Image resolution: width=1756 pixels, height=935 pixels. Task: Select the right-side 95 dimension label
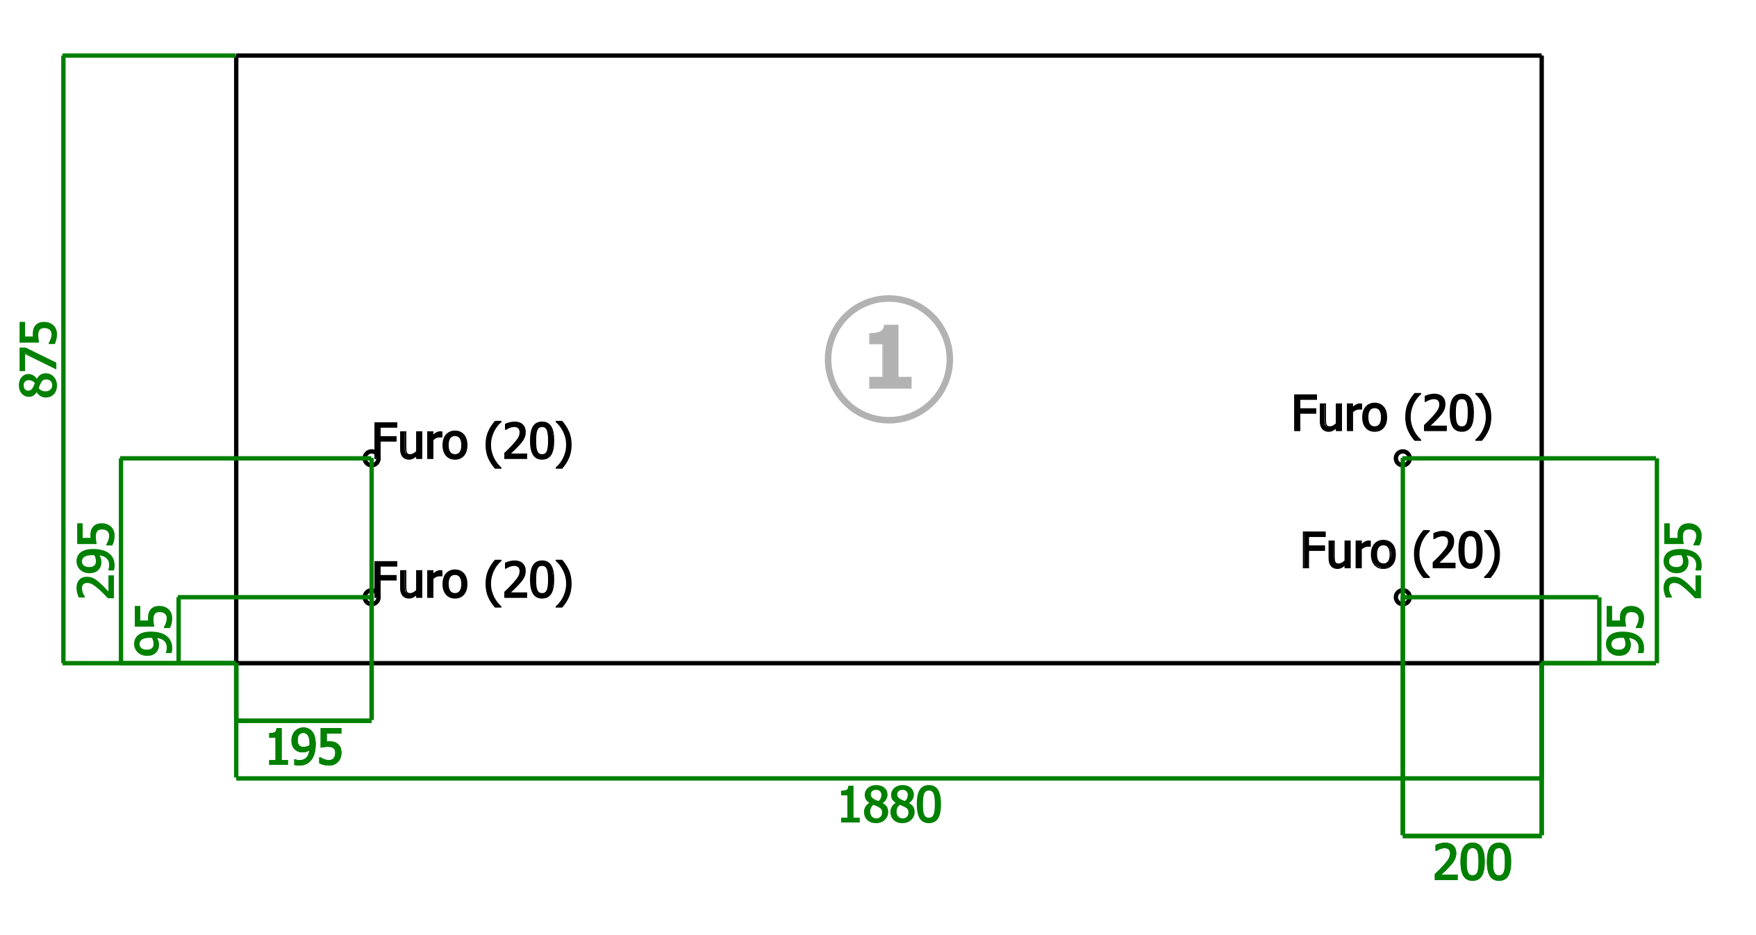(1626, 631)
